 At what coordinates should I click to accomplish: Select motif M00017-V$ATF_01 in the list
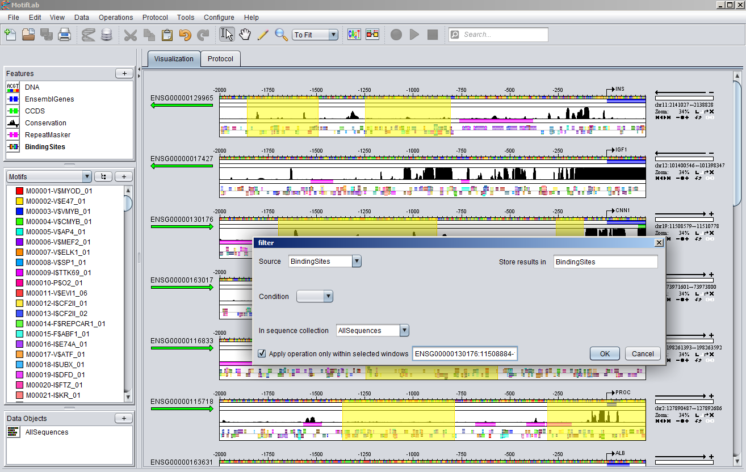pos(55,355)
